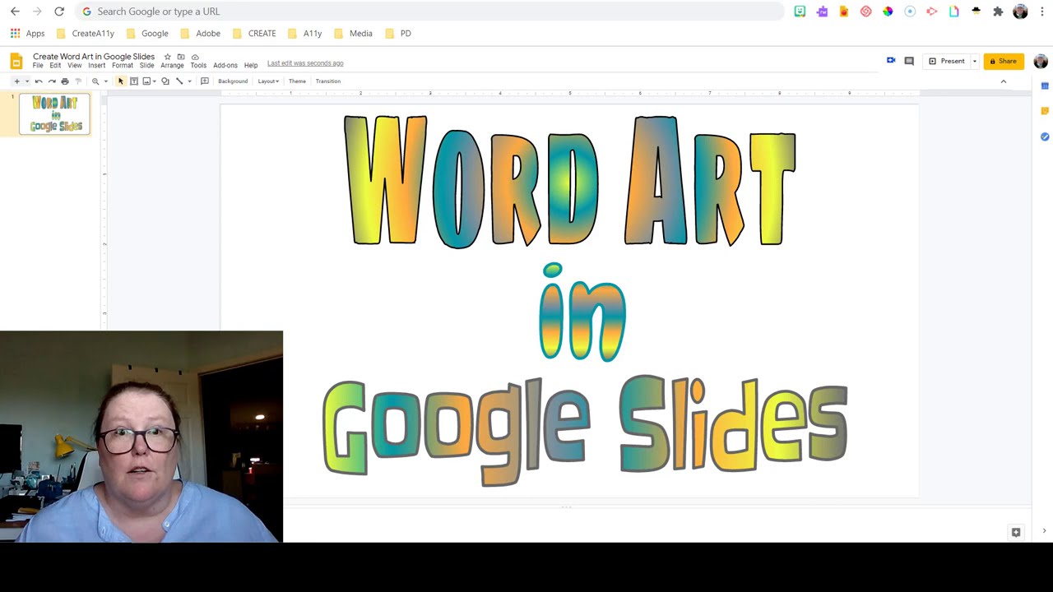The height and width of the screenshot is (592, 1053).
Task: Open the Calendar side panel icon
Action: point(1045,86)
